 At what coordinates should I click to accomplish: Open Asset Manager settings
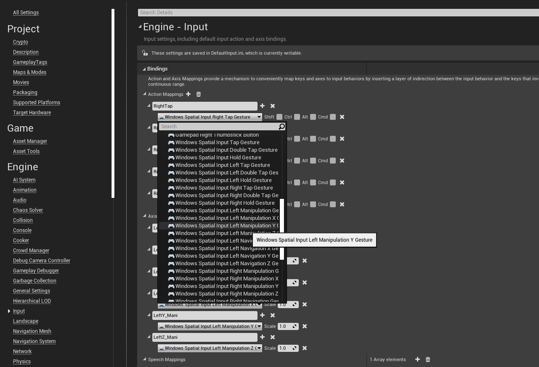(x=30, y=141)
